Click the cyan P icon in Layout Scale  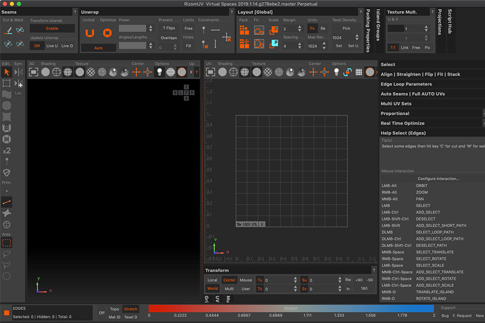click(x=274, y=44)
